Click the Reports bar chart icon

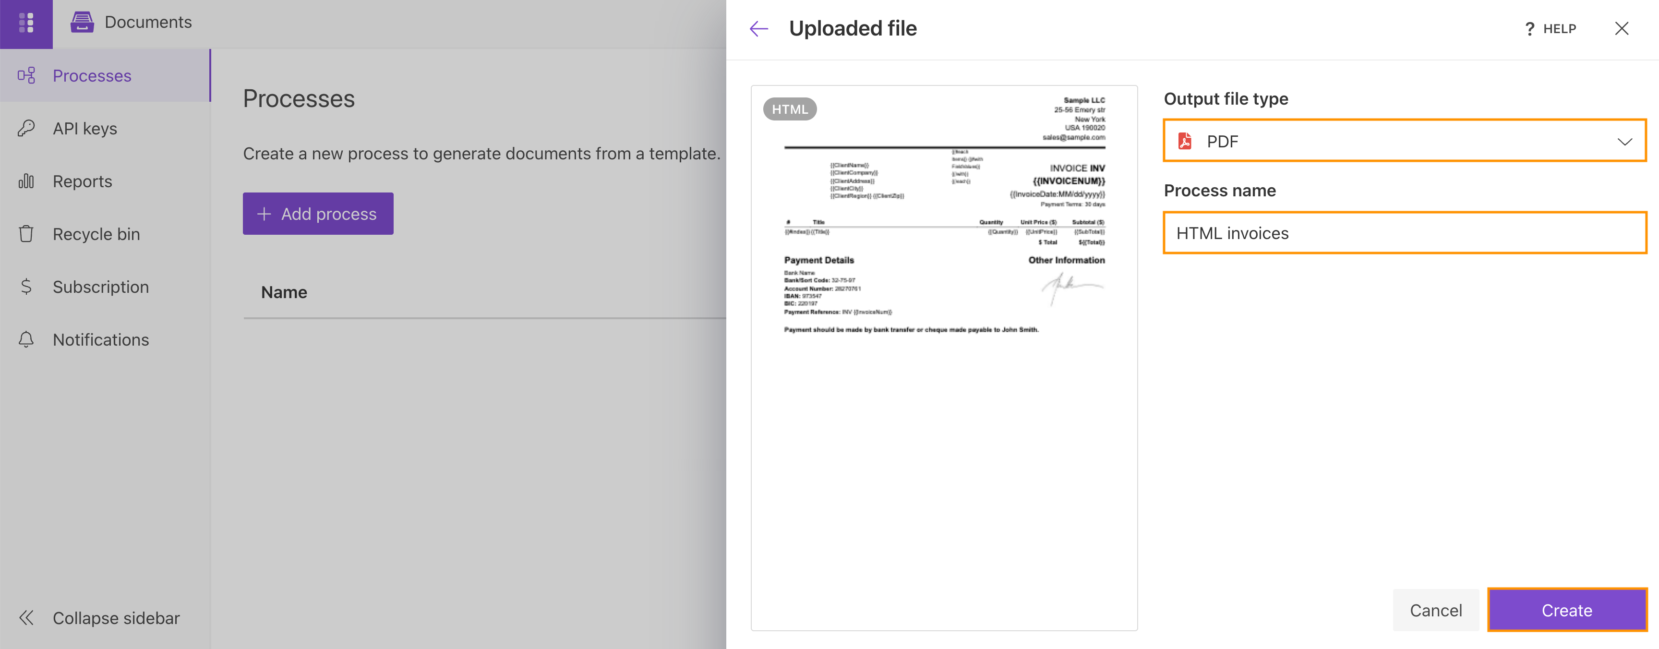[x=26, y=181]
